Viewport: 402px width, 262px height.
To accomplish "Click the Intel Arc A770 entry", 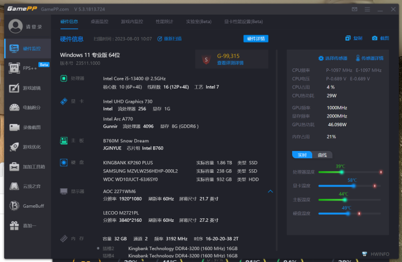I will [x=118, y=119].
